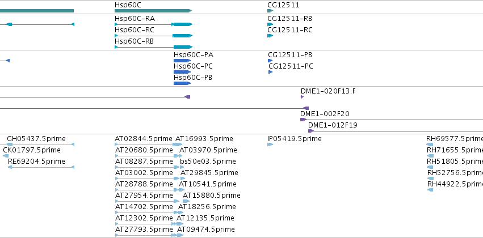
Task: Click the Hsp60C-PB protein bar
Action: 182,83
